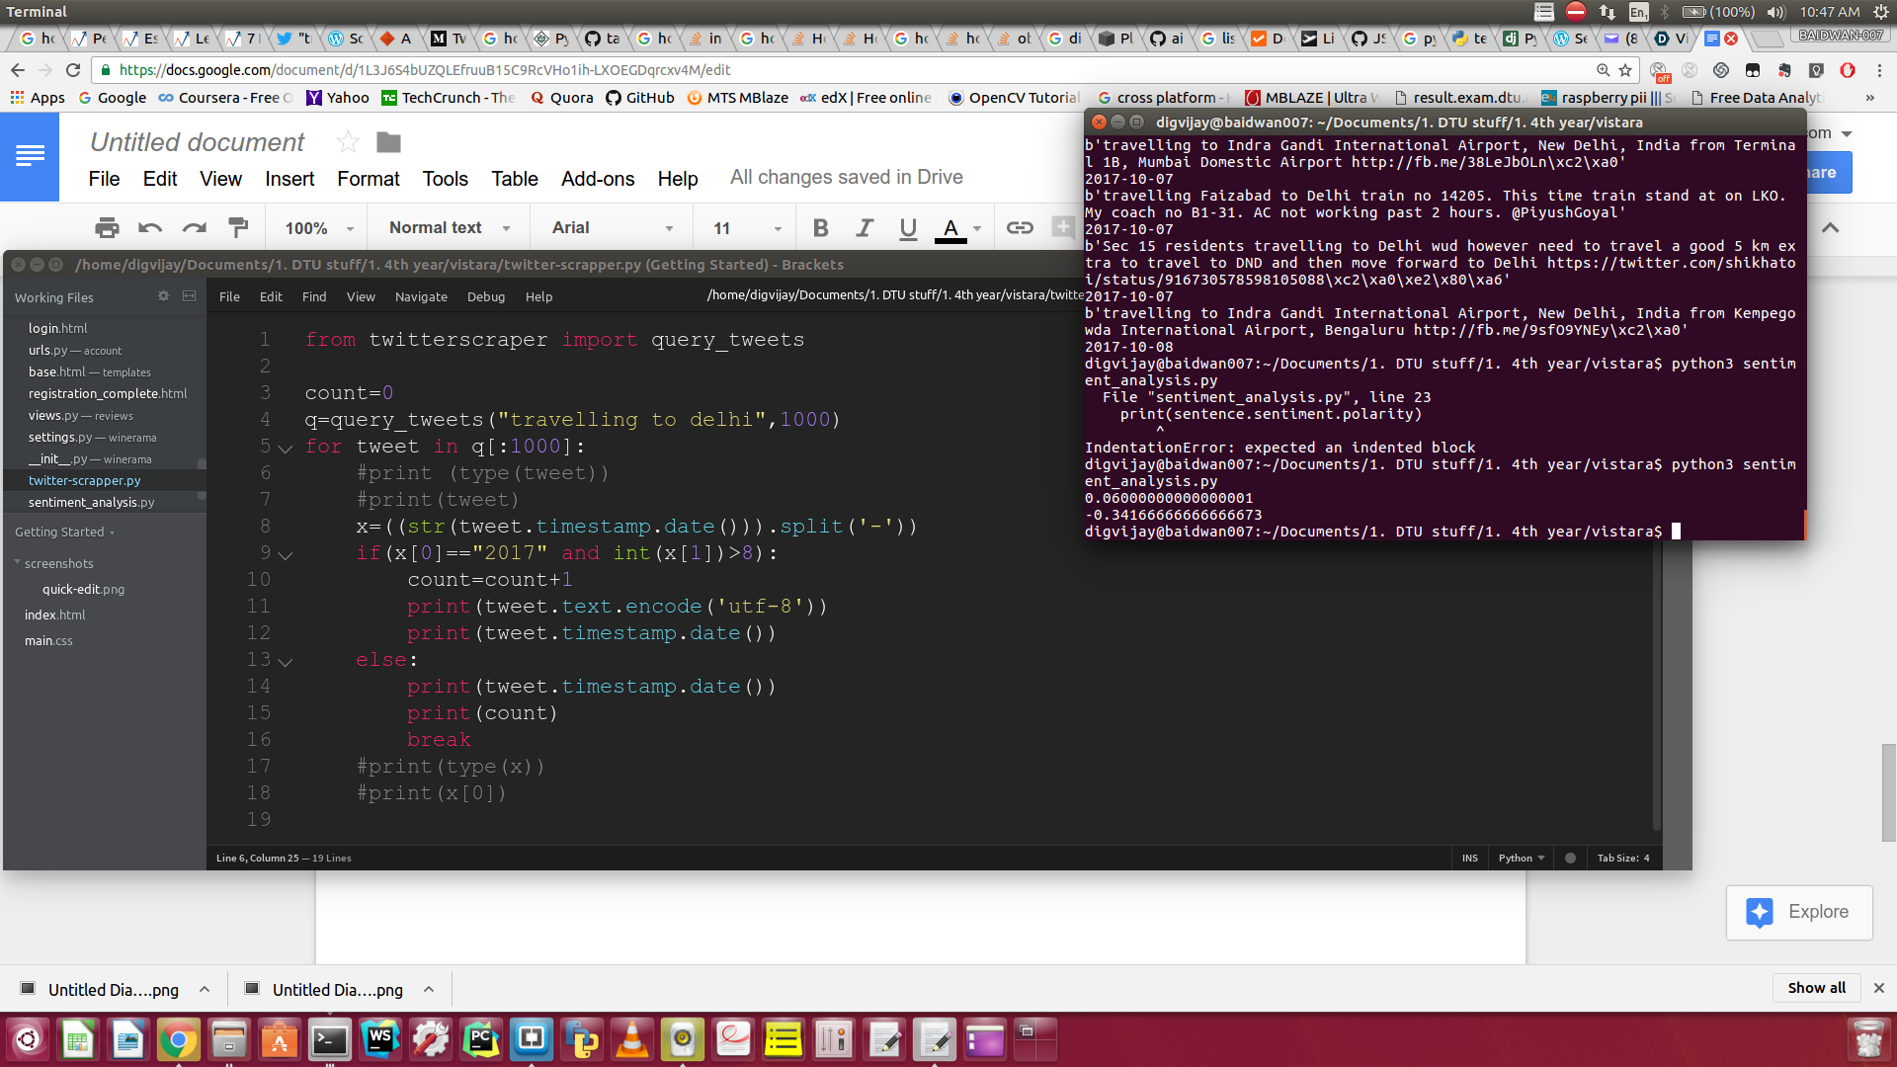This screenshot has height=1067, width=1897.
Task: Toggle underline formatting in Docs toolbar
Action: click(x=908, y=228)
